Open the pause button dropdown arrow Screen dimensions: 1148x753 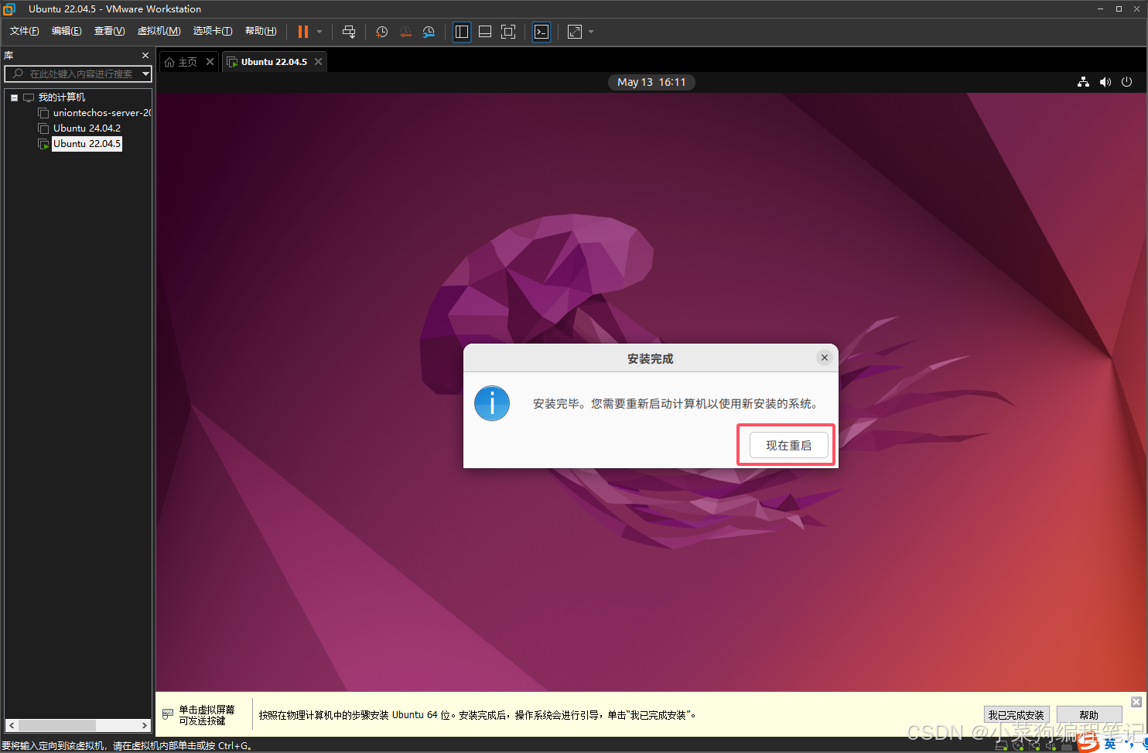point(319,32)
